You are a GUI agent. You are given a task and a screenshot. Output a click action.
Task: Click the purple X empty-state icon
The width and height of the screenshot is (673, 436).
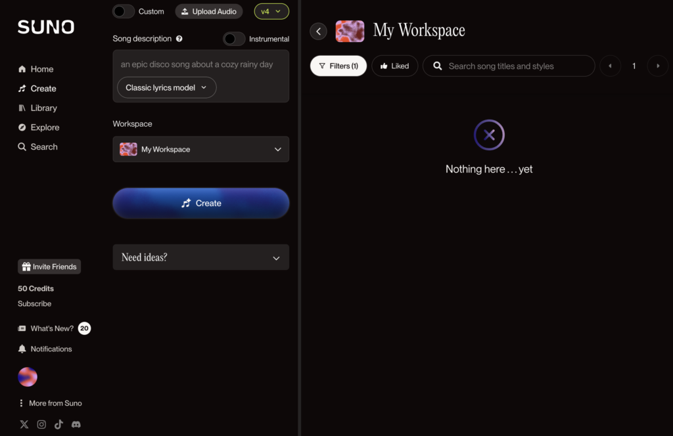(x=489, y=135)
